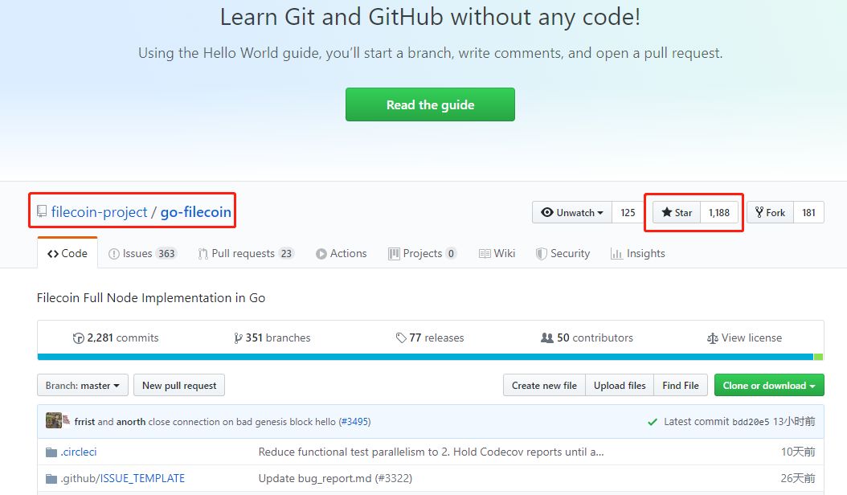Viewport: 847px width, 495px height.
Task: Click the Issues 363 count badge
Action: click(x=166, y=253)
